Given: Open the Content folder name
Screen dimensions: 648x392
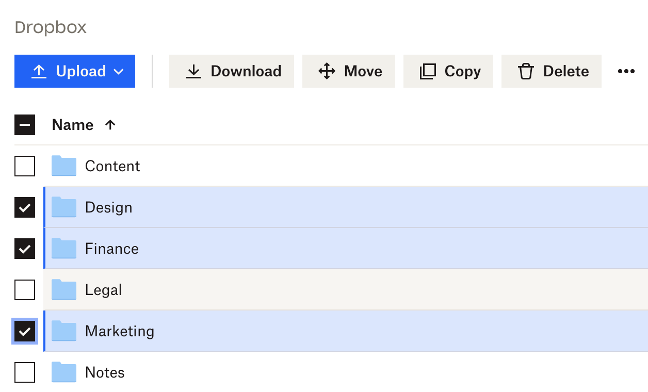Looking at the screenshot, I should [112, 166].
